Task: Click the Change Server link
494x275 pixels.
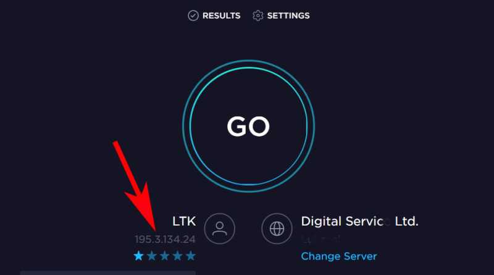Action: (339, 256)
